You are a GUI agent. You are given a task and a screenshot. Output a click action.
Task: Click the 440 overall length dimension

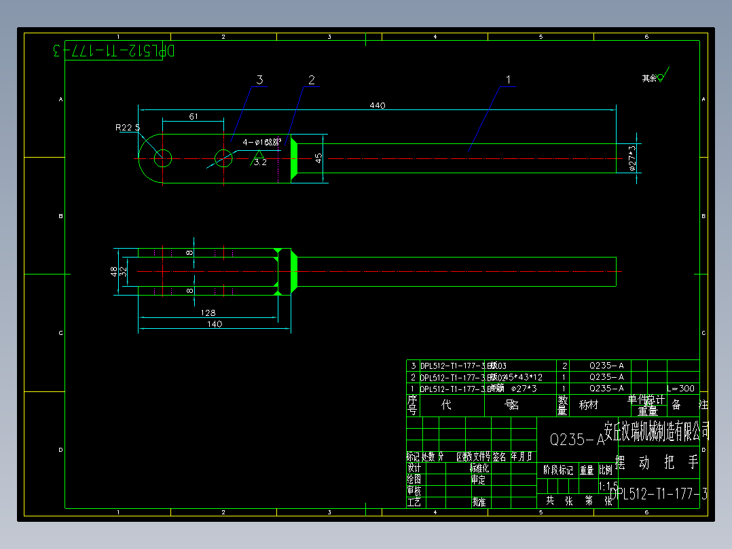click(378, 105)
